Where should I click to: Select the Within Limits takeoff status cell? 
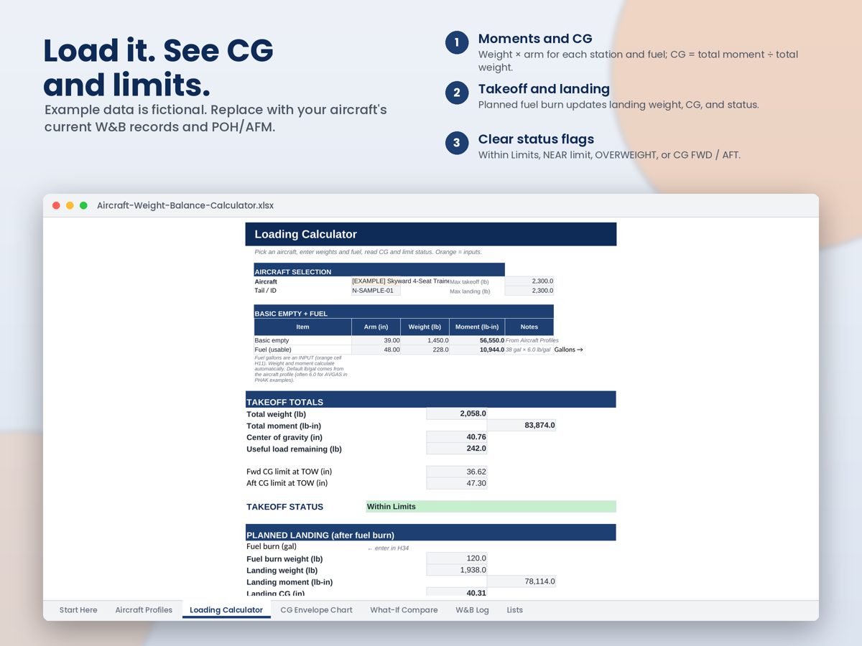click(x=491, y=506)
